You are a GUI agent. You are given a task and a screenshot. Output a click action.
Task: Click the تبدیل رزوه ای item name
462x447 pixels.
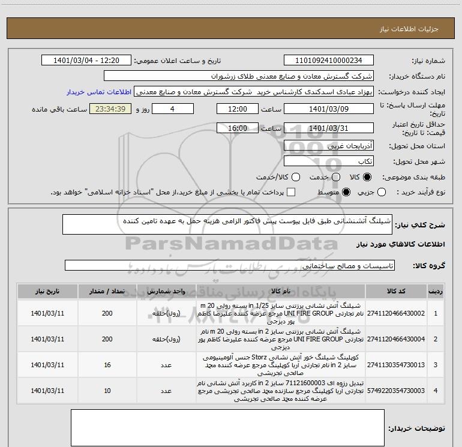coord(281,391)
